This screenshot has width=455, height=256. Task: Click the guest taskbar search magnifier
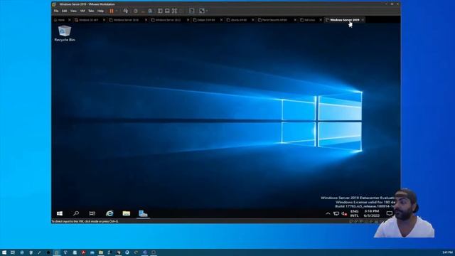tap(76, 213)
